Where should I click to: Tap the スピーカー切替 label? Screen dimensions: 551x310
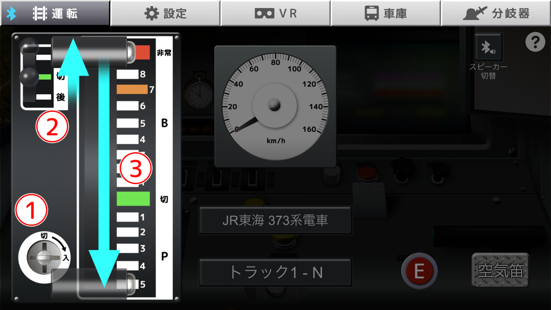pyautogui.click(x=488, y=71)
